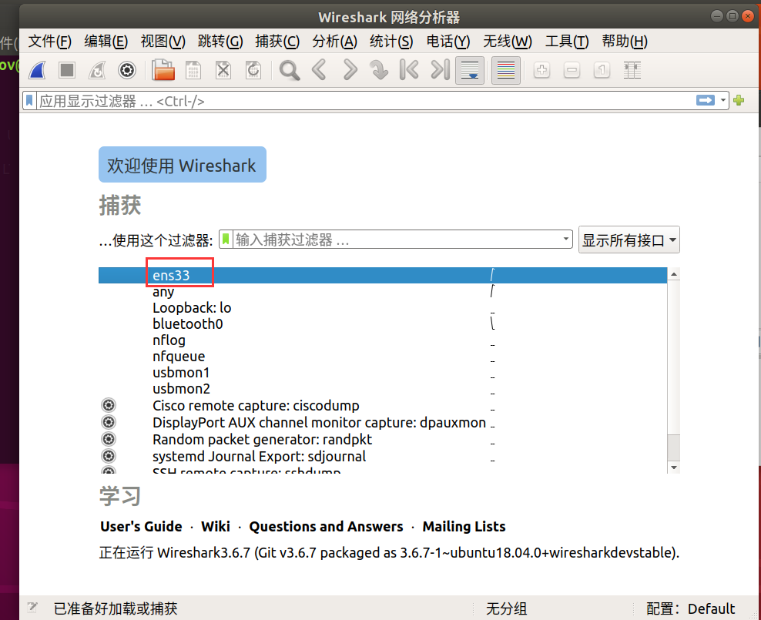Open the 工具(T) menu
761x620 pixels.
(566, 42)
